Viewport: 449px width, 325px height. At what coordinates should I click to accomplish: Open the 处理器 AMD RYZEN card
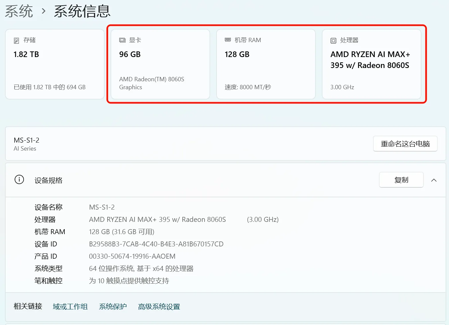click(x=372, y=64)
